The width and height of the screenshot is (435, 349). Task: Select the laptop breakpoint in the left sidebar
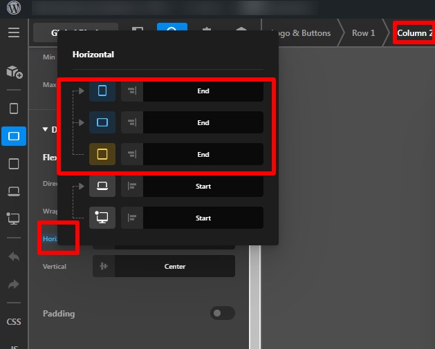(14, 191)
